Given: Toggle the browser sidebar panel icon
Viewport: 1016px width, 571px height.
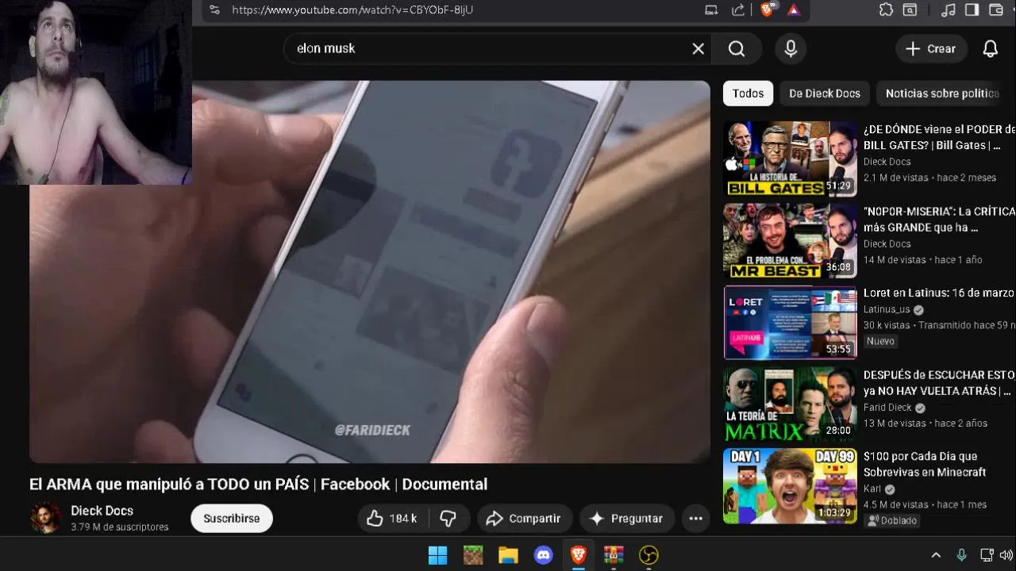Looking at the screenshot, I should [x=972, y=10].
